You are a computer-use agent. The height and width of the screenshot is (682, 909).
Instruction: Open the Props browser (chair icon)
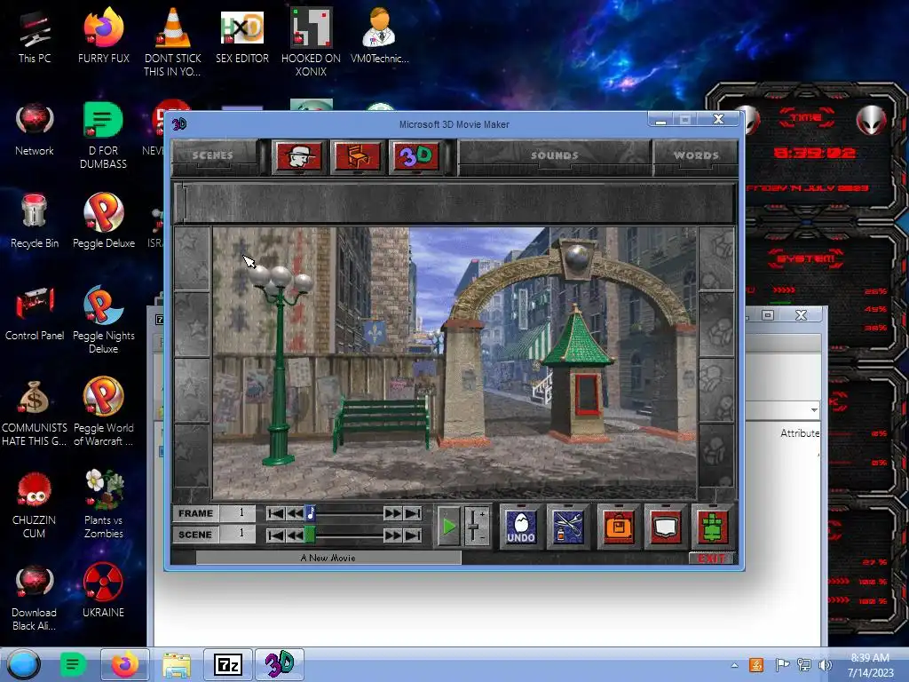(x=357, y=156)
